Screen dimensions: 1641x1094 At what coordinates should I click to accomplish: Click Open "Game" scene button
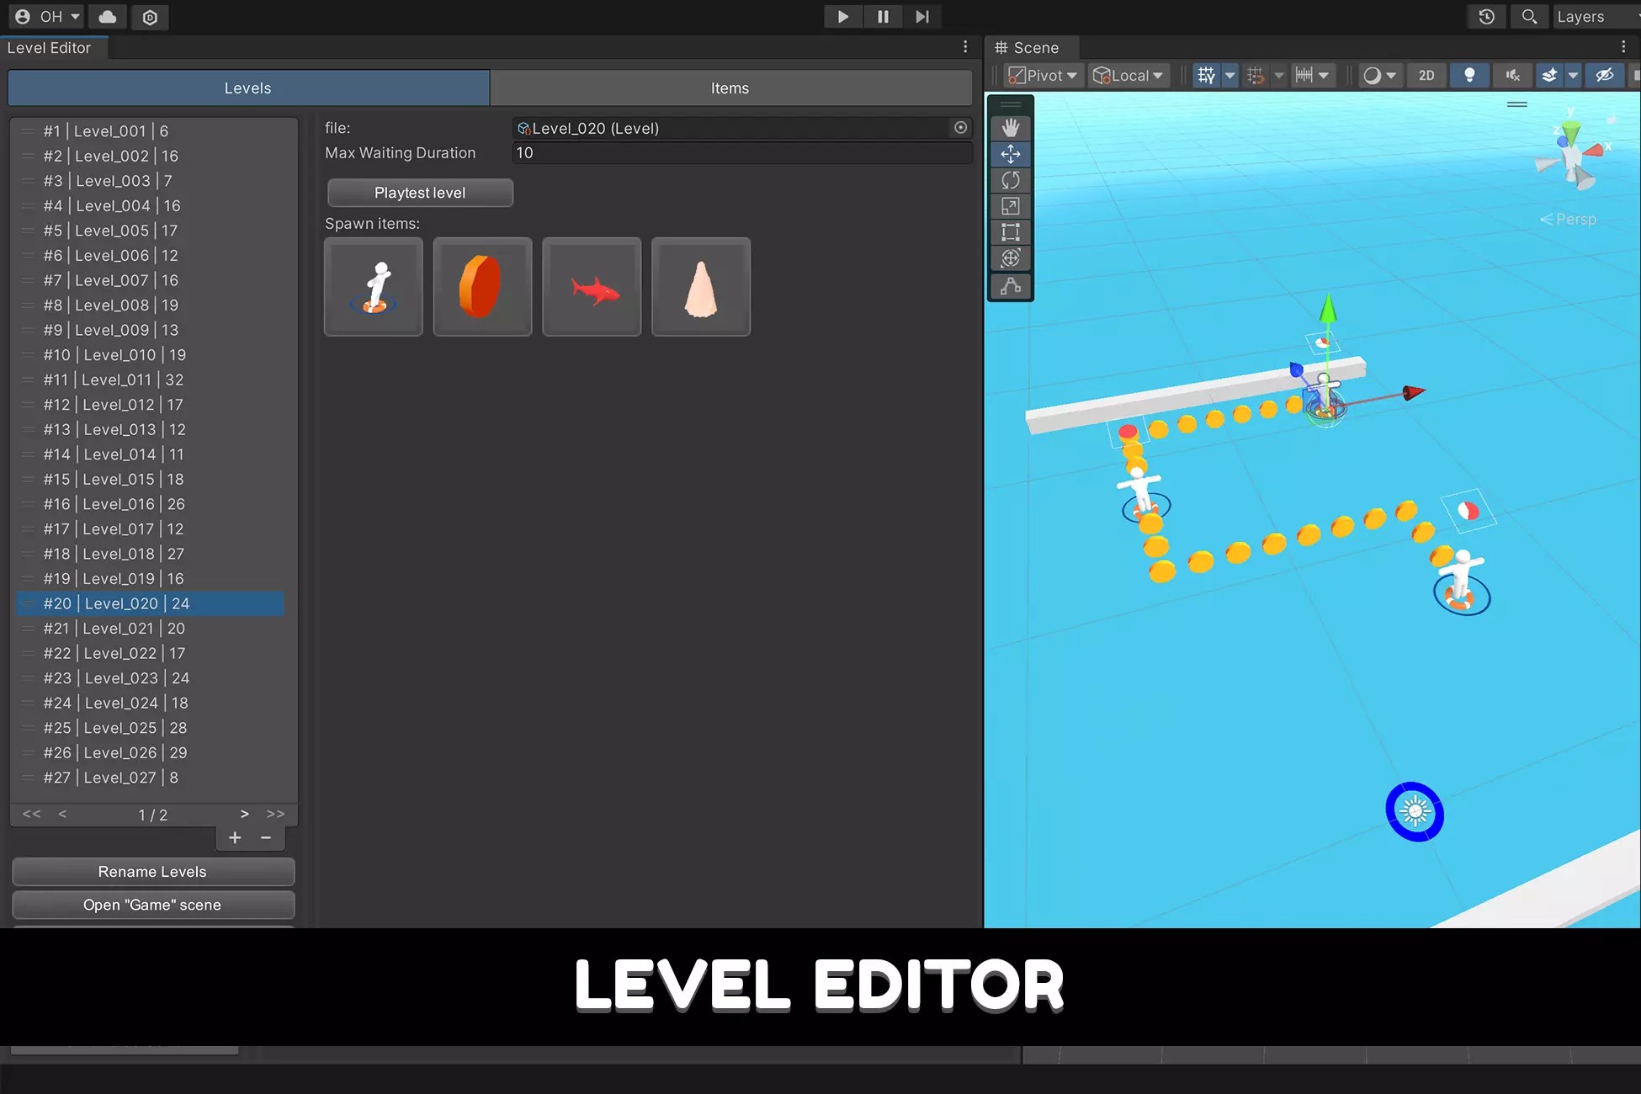pos(152,905)
